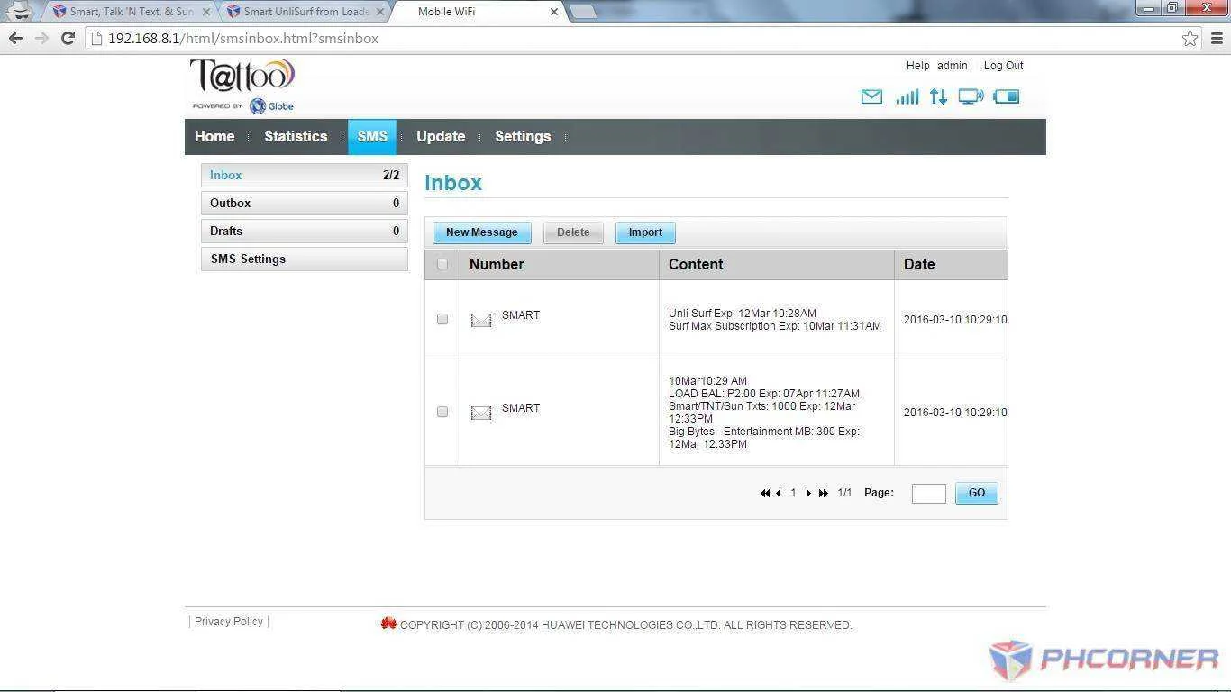Click the date of the LOAD BAL message

click(x=955, y=413)
